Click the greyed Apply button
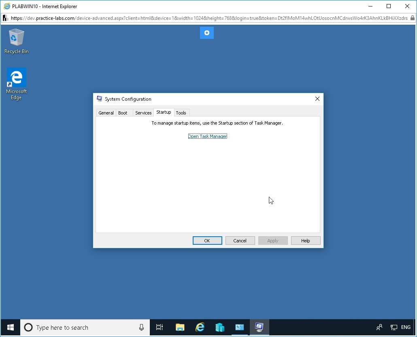 pyautogui.click(x=272, y=241)
